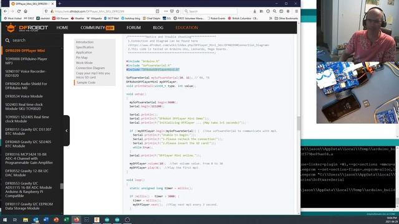Open Word from the taskbar
The width and height of the screenshot is (399, 224).
coord(46,220)
